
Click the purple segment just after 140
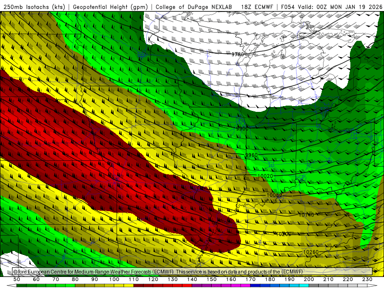click(x=197, y=286)
